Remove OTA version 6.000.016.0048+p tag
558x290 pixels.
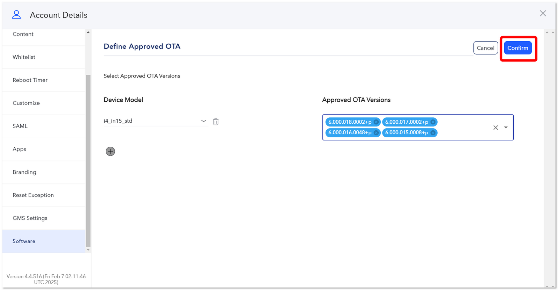[x=376, y=133]
